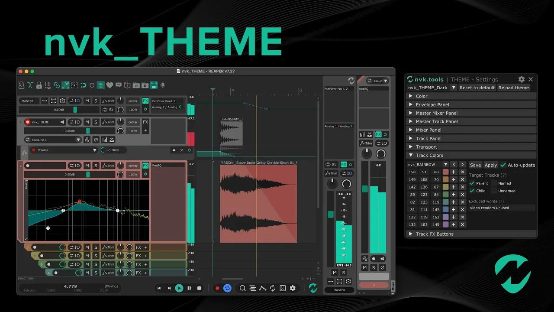Expand the Mixer Panel section
Viewport: 554px width, 312px height.
pos(471,130)
